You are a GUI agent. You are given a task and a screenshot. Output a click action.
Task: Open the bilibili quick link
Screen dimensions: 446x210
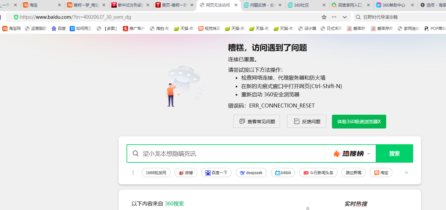[x=283, y=173]
